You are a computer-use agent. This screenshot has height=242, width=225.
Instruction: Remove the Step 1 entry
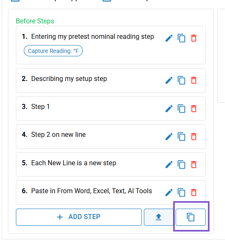click(x=194, y=108)
